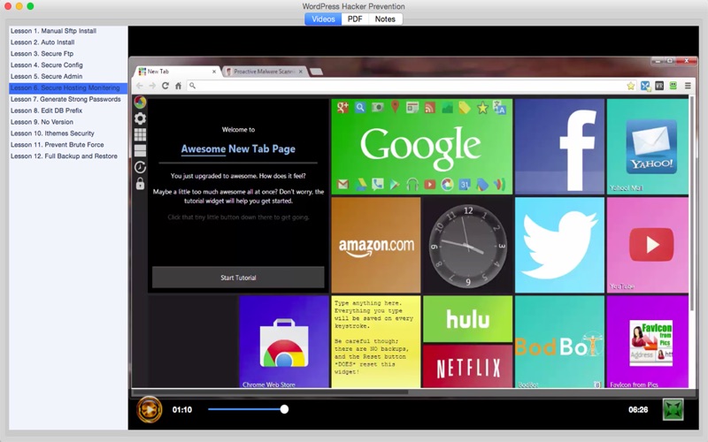708x442 pixels.
Task: Open the Chrome hamburger menu
Action: 688,85
